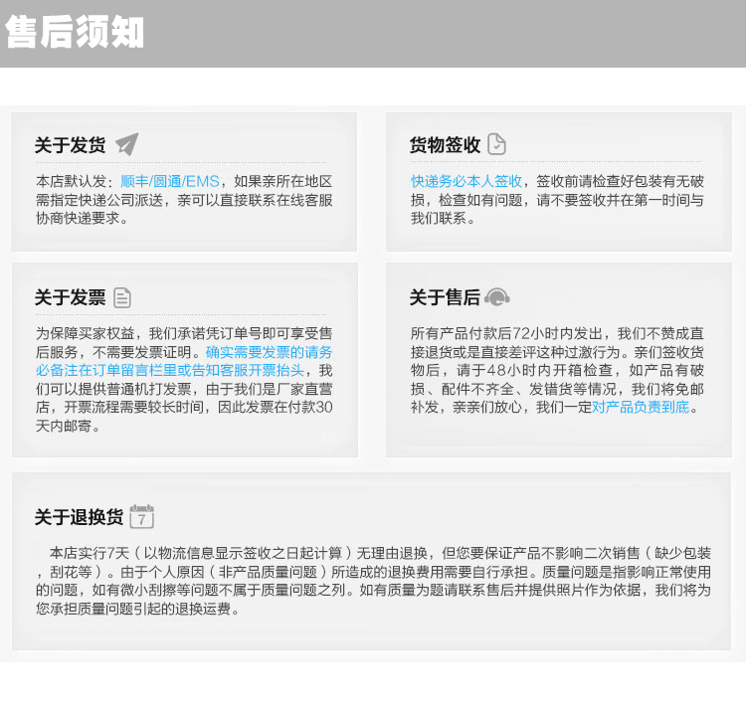This screenshot has height=715, width=746.
Task: Click the text 协商快递要求。
Action: click(x=82, y=219)
